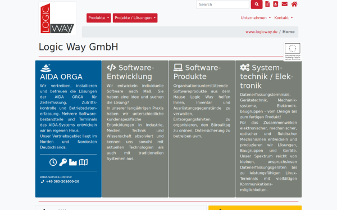Image resolution: width=337 pixels, height=210 pixels.
Task: Click the folded map icon
Action: (x=83, y=162)
